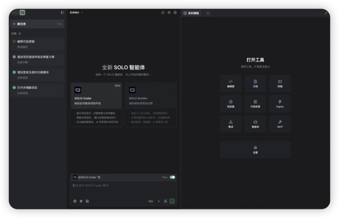Select the SOLO Builder agent card
Screen dimensions: 339x218
pos(151,104)
